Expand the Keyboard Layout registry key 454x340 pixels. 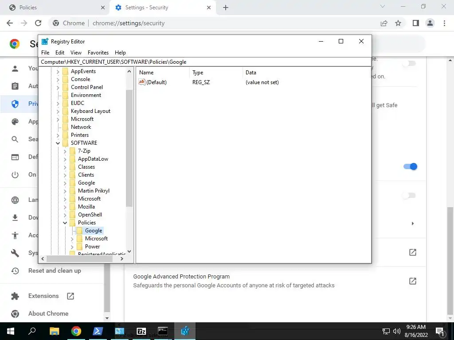point(58,111)
